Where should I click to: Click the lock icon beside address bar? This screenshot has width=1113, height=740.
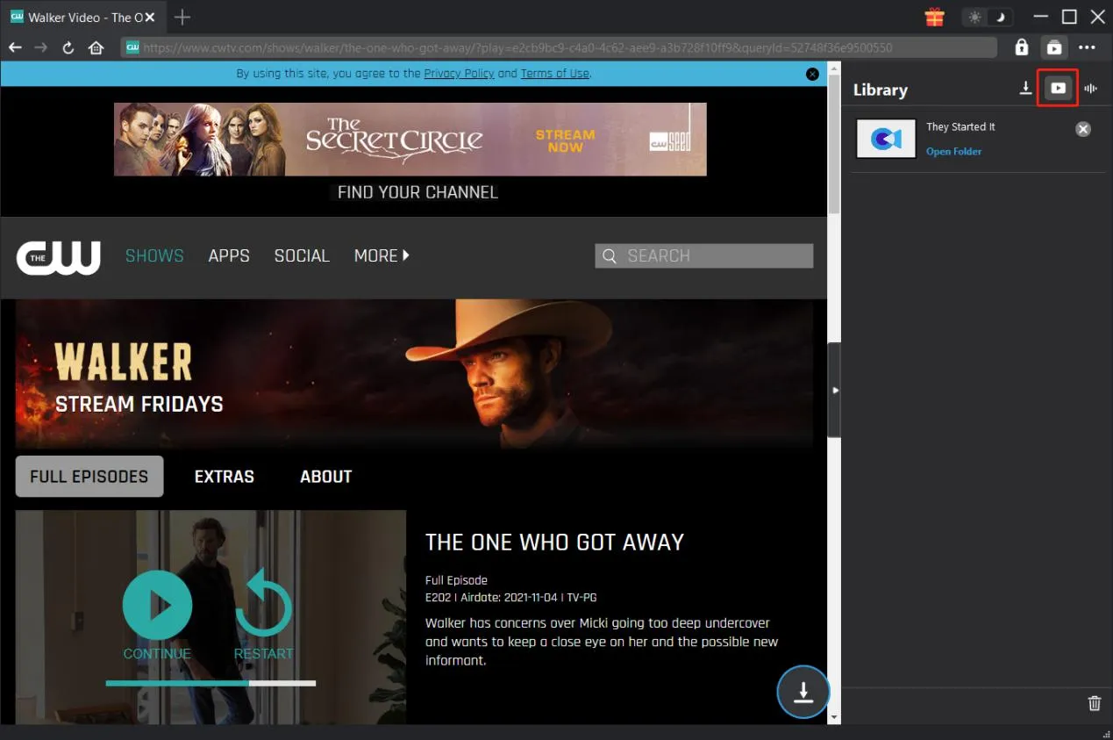tap(1021, 47)
